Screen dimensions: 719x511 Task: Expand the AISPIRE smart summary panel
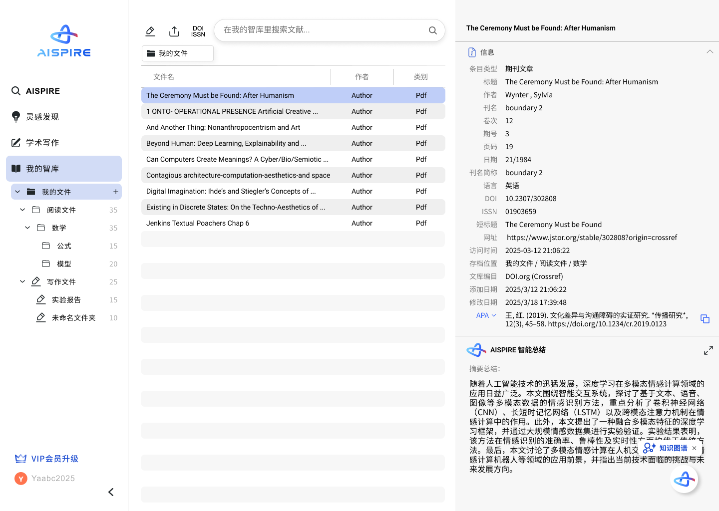708,350
